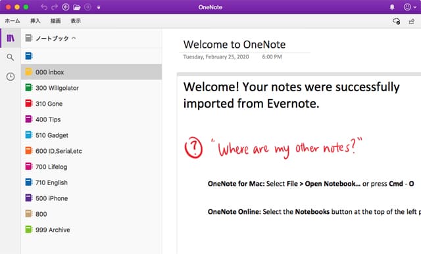Open the 999 Archive notebook
This screenshot has width=421, height=254.
coord(91,230)
